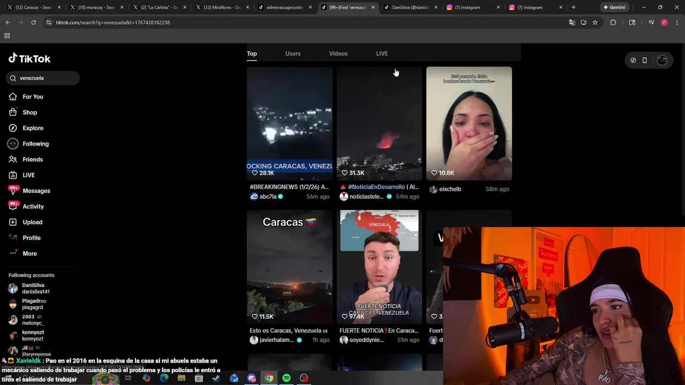This screenshot has width=685, height=385.
Task: Open the eixchelb crying woman video
Action: click(469, 124)
